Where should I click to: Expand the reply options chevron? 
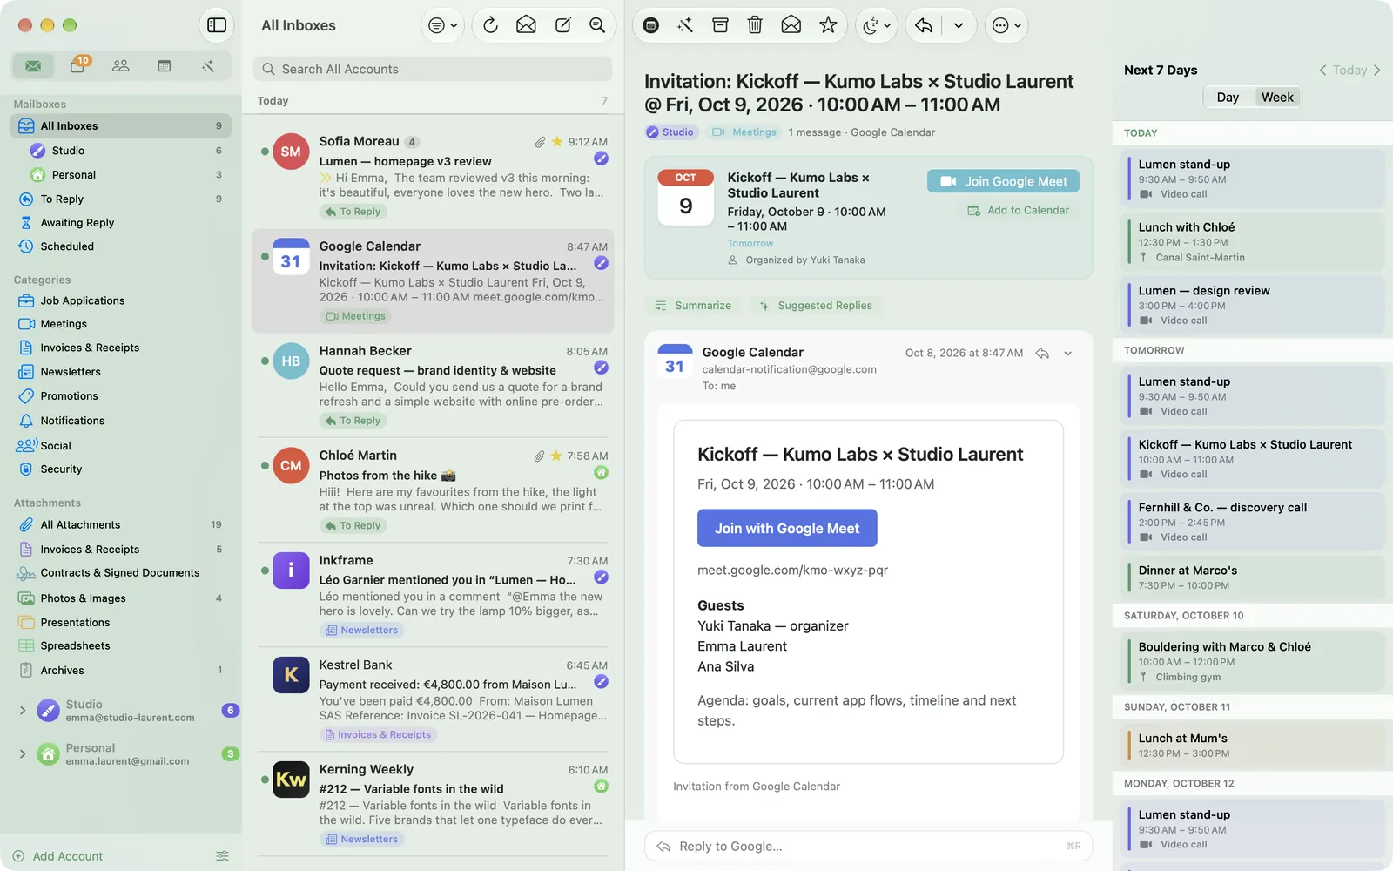coord(959,25)
